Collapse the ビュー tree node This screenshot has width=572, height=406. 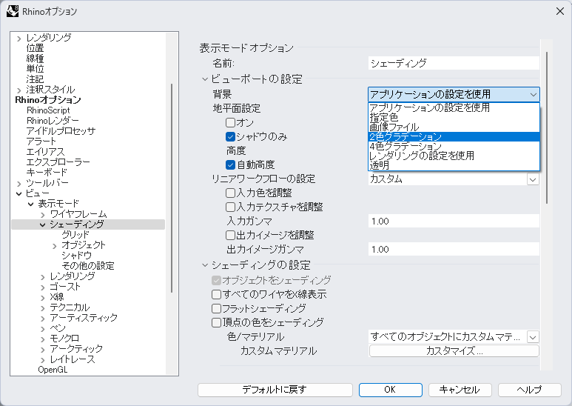click(x=19, y=193)
